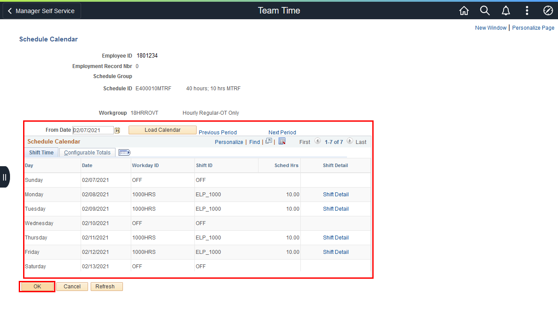Click the Monday 10.00 sched hours cell
558x335 pixels.
293,195
